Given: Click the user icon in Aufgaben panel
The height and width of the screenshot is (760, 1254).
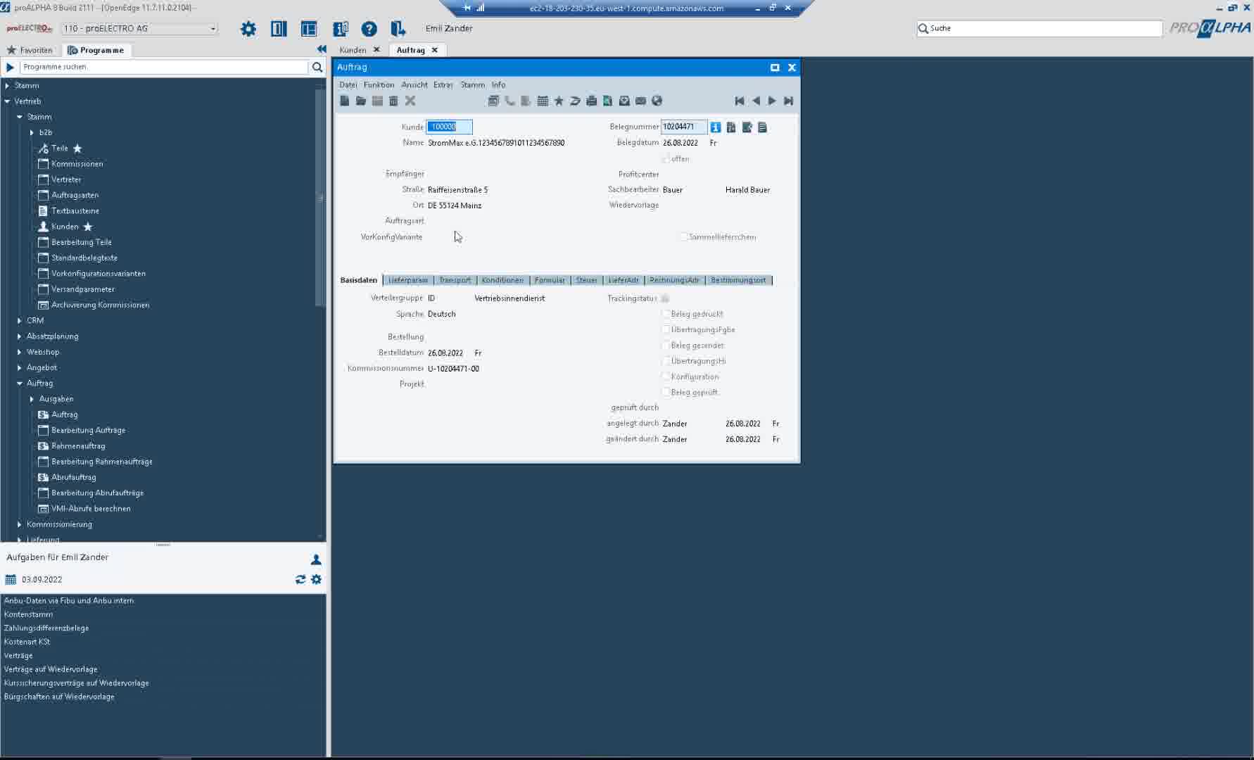Looking at the screenshot, I should [316, 559].
